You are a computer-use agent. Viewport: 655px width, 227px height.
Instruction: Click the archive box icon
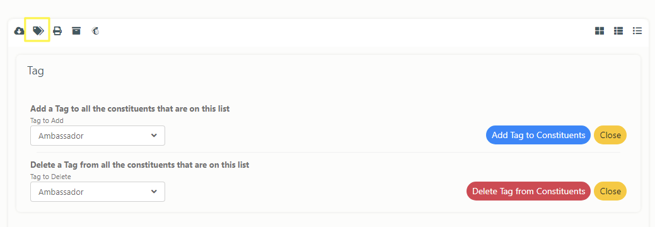coord(76,30)
